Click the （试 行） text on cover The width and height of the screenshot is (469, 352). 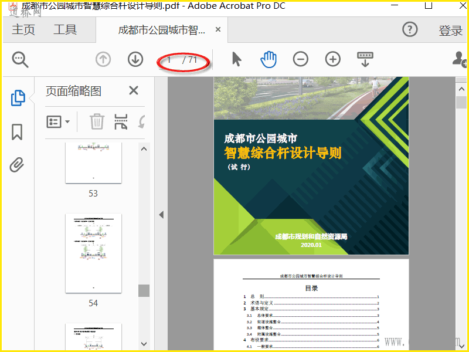239,167
